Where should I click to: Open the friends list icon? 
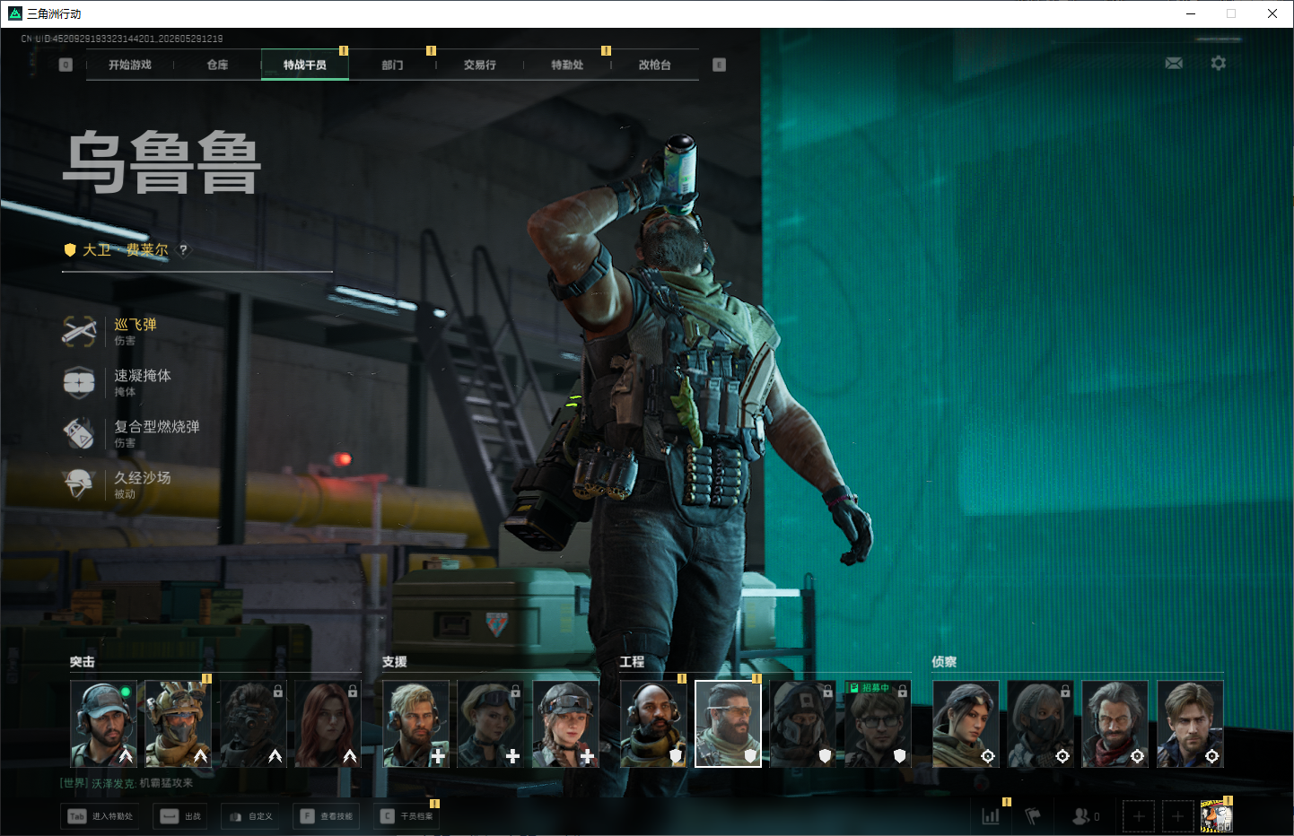point(1082,816)
